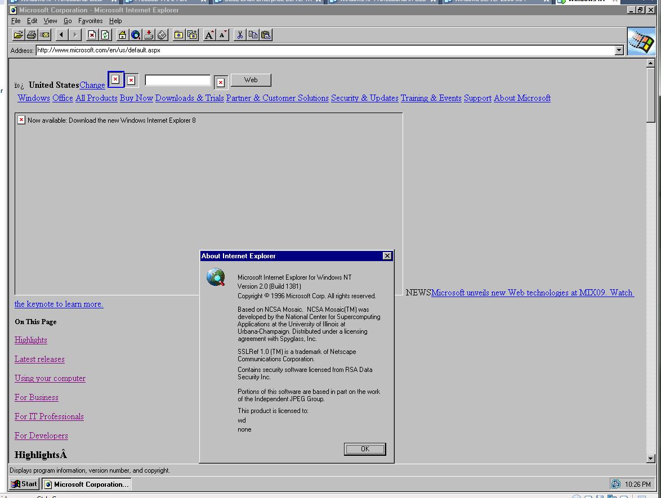
Task: Follow the For IT Professionals link
Action: point(49,416)
